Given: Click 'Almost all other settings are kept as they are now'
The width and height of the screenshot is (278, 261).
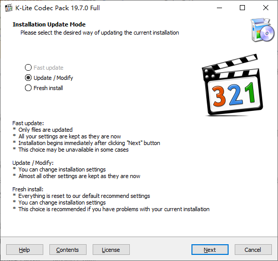Looking at the screenshot, I should pos(79,176).
